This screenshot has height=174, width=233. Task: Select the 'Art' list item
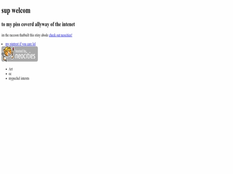[x=11, y=69]
